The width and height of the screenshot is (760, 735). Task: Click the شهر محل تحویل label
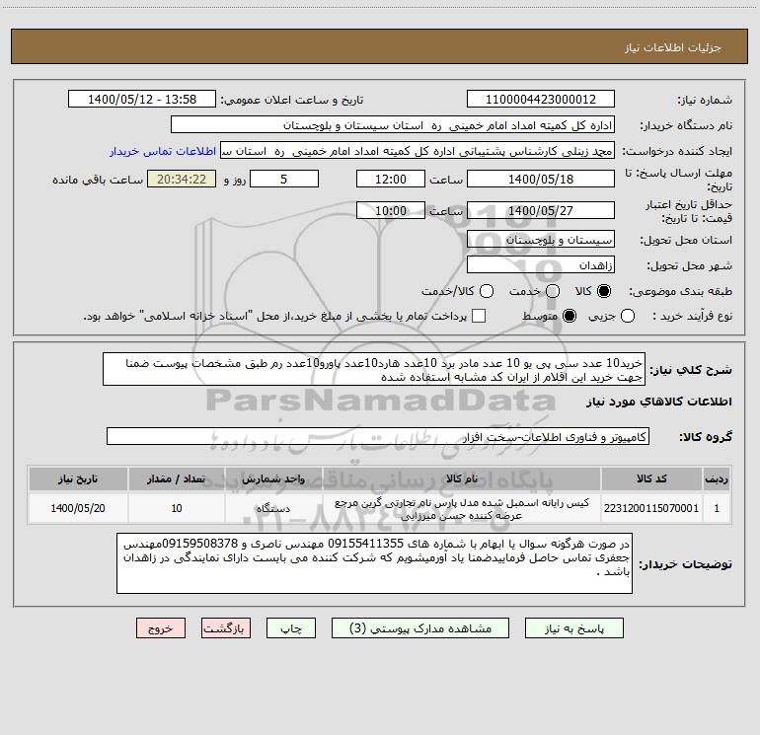pos(689,266)
